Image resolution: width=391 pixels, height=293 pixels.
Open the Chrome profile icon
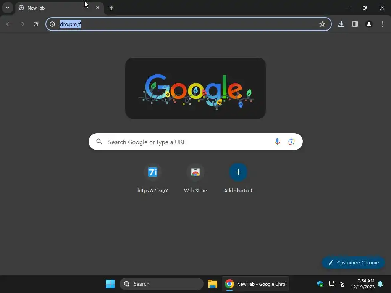pyautogui.click(x=369, y=24)
